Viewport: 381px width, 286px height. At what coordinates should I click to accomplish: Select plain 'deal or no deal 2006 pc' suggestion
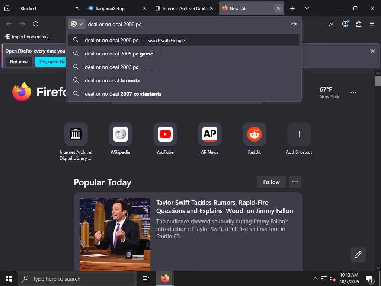(x=184, y=67)
